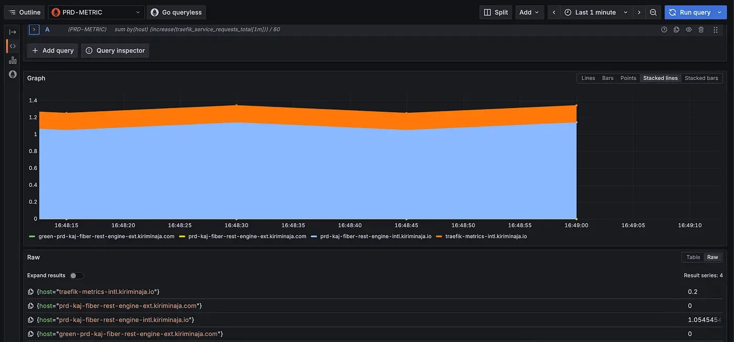Hide query A response with eye icon
Screen dimensions: 734x342
click(689, 30)
